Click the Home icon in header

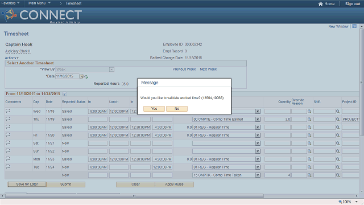pyautogui.click(x=321, y=4)
